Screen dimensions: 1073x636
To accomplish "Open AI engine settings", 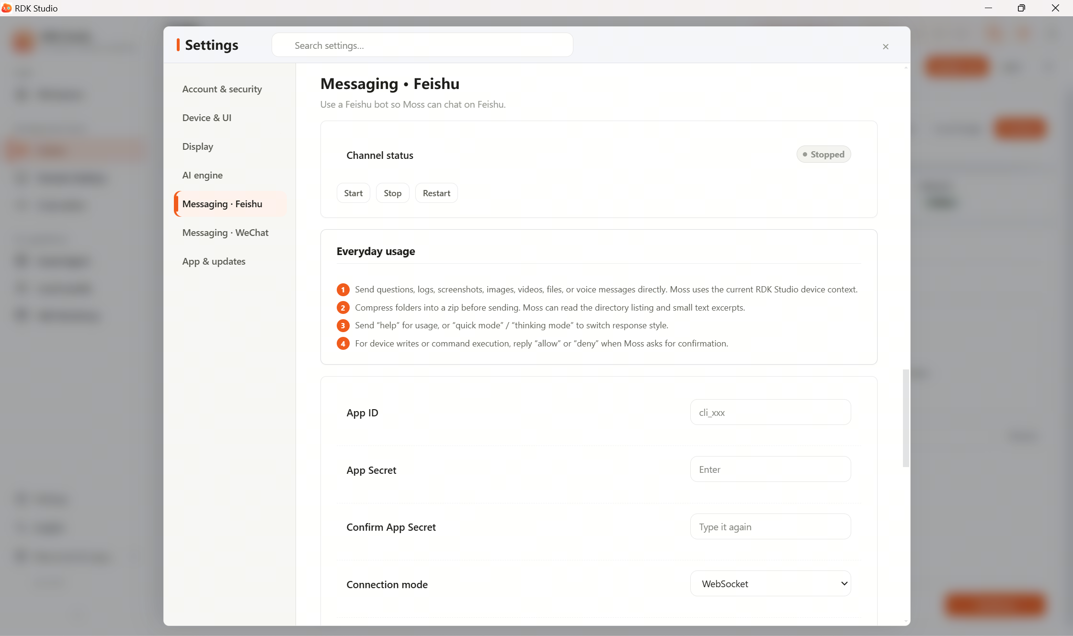I will (x=202, y=175).
